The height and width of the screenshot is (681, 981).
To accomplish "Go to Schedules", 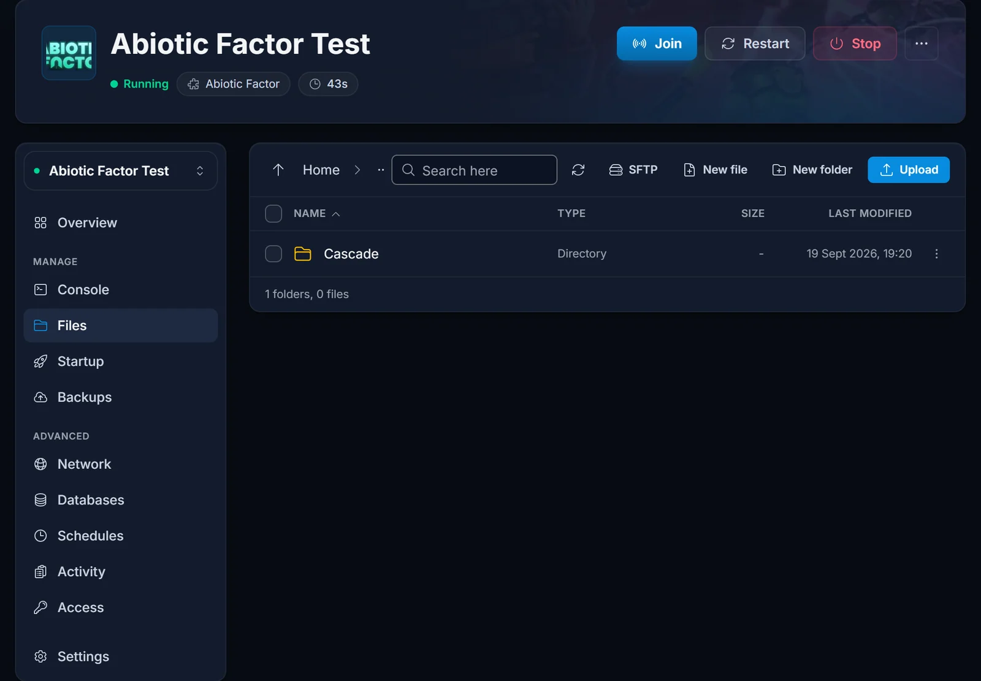I will tap(121, 536).
